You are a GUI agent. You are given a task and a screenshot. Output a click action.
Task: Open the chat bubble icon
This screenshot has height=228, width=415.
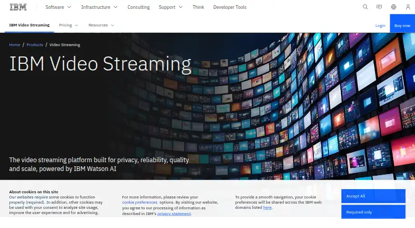(379, 7)
